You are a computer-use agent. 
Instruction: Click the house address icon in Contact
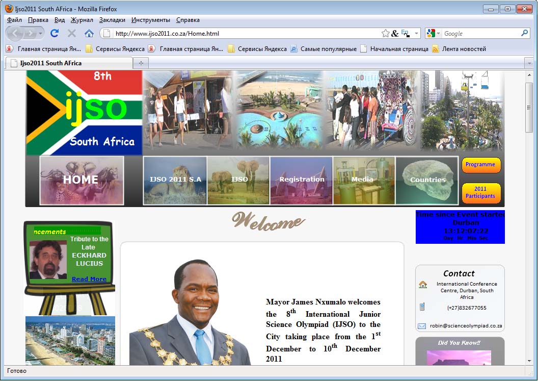[423, 285]
